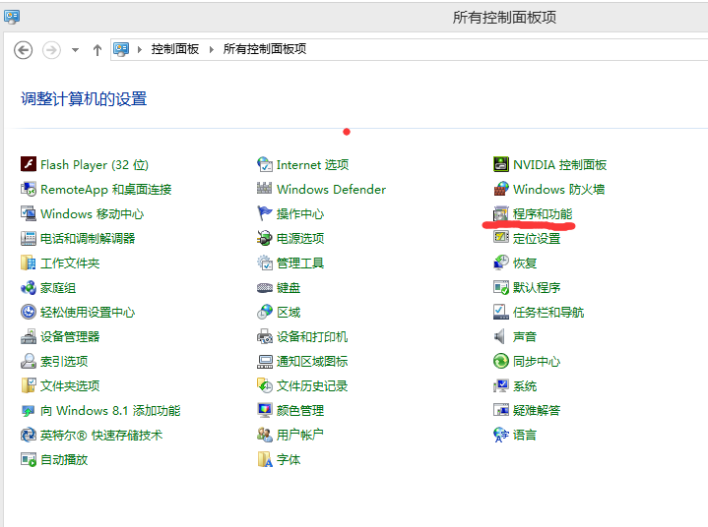Click the NVIDIA 控制面板 icon
708x527 pixels.
pos(501,164)
